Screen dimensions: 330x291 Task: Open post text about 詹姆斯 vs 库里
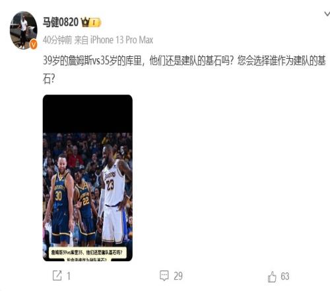pyautogui.click(x=184, y=69)
